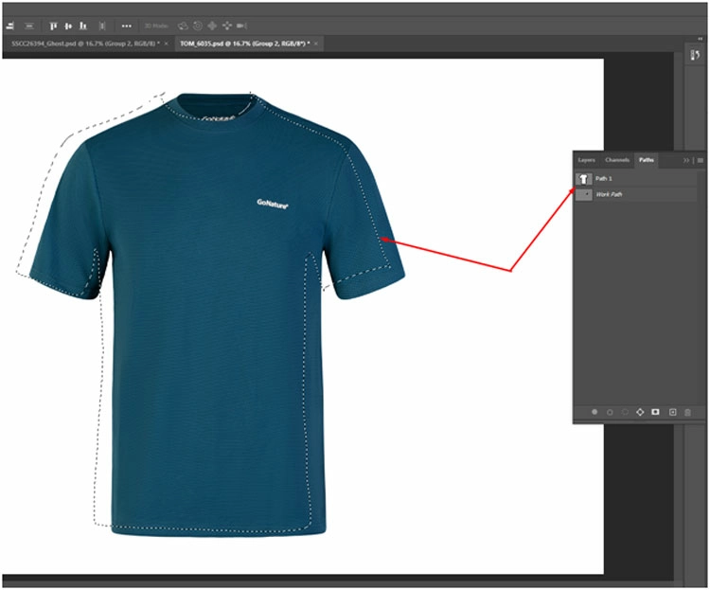Screen dimensions: 710x590
Task: Switch to the Layers tab
Action: [586, 160]
